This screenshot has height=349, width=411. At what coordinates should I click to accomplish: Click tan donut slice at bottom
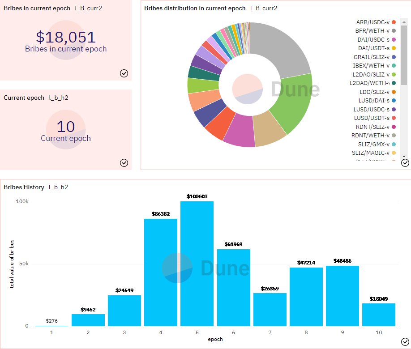[269, 129]
